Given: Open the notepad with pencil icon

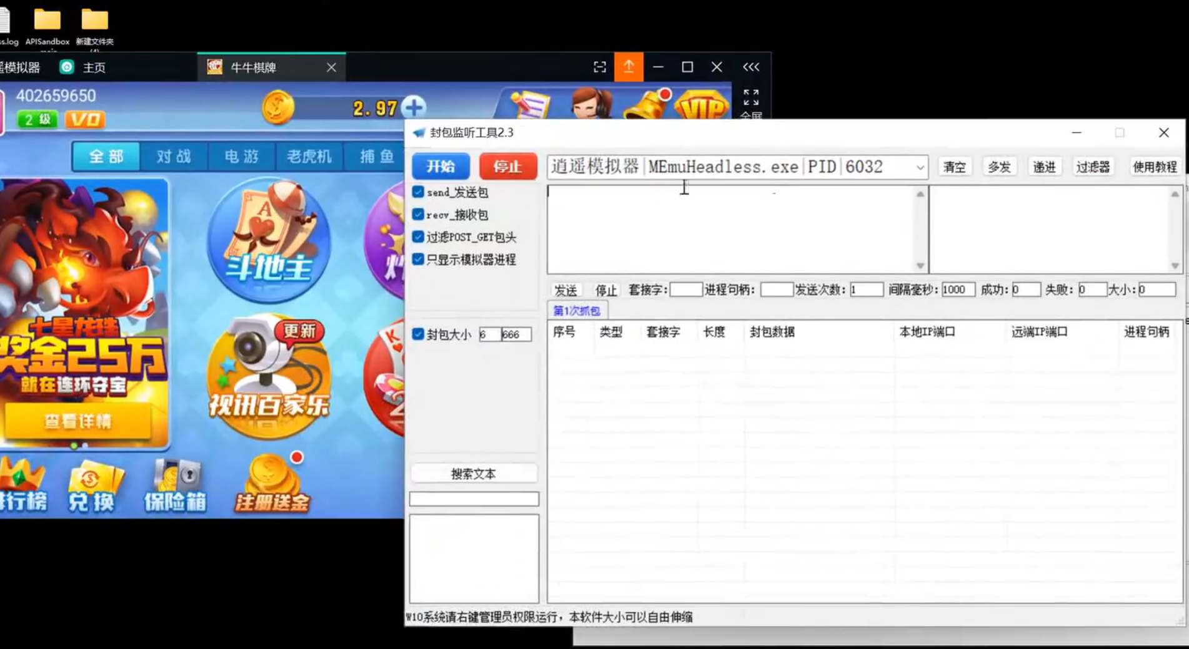Looking at the screenshot, I should 530,105.
